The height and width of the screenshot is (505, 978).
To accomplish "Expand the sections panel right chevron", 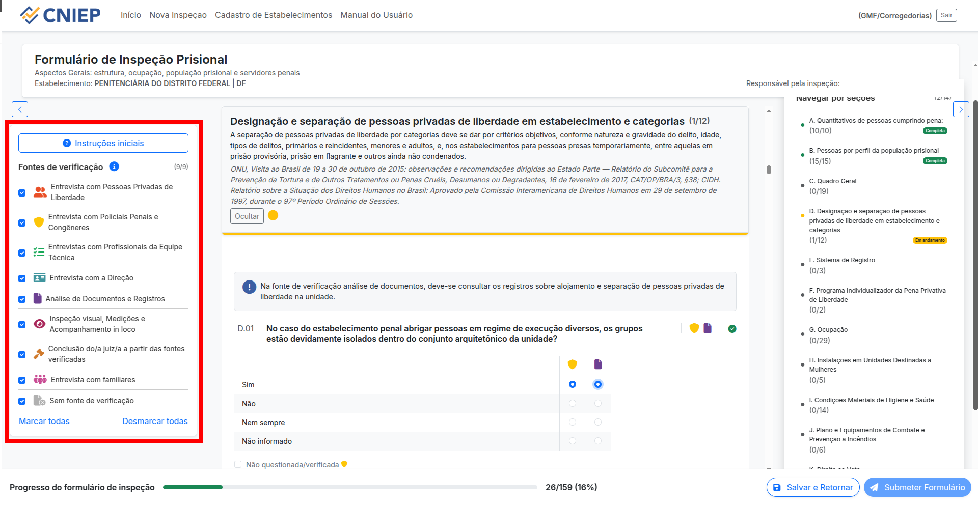I will click(x=961, y=109).
